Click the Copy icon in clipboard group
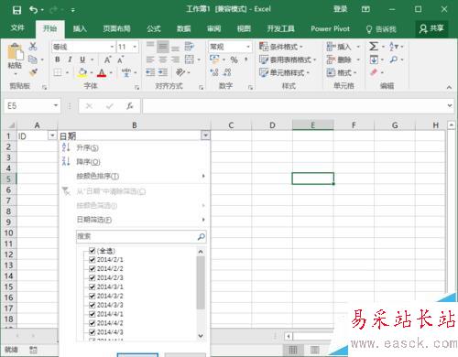Viewport: 458px width, 357px height. click(32, 59)
